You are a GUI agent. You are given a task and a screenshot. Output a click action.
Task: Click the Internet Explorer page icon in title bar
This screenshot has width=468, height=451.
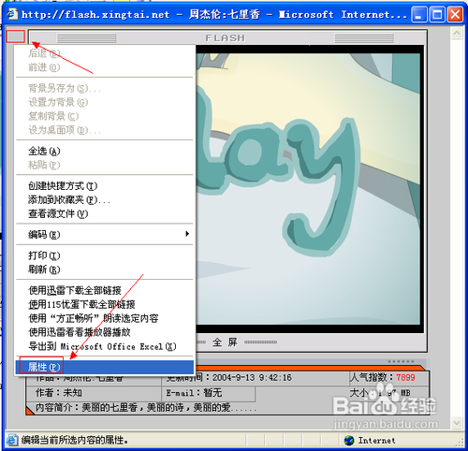[13, 14]
